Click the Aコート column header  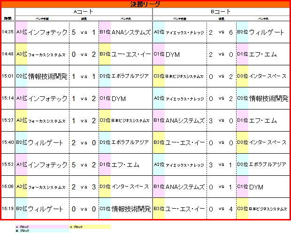84,12
